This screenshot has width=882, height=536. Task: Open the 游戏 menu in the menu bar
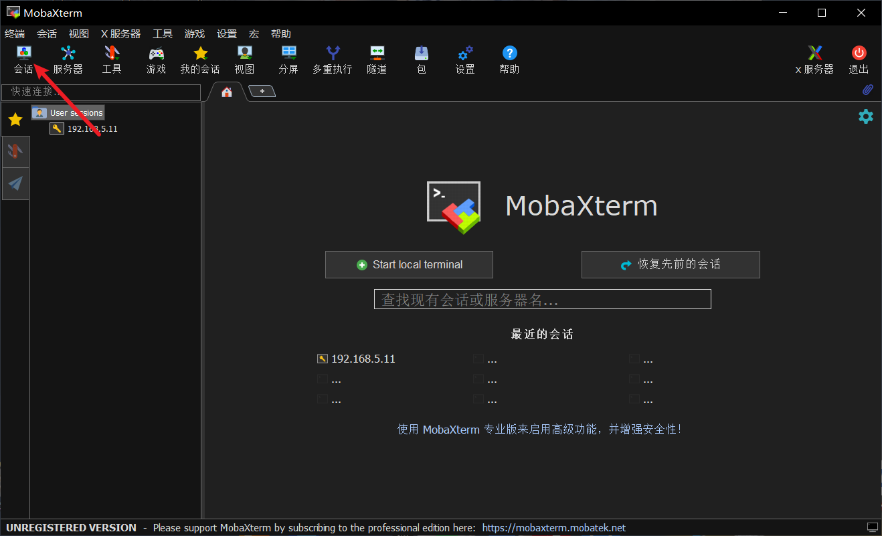tap(195, 33)
